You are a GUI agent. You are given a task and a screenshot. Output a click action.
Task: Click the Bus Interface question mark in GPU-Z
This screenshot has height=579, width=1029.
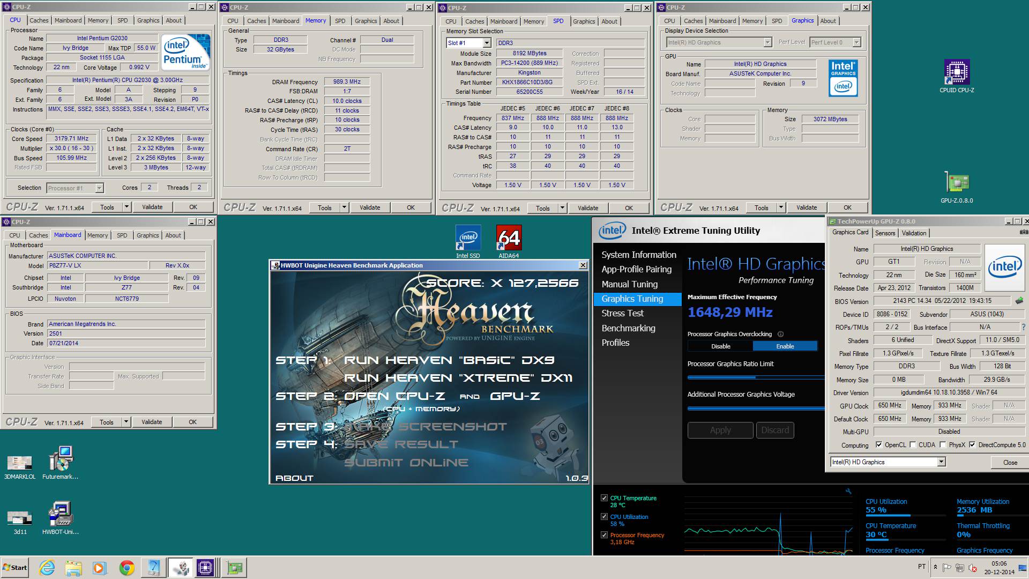coord(1024,327)
